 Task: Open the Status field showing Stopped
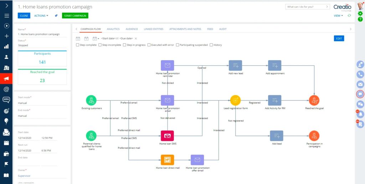point(42,45)
